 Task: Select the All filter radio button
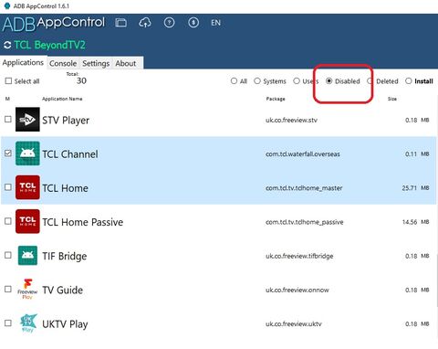[x=234, y=81]
